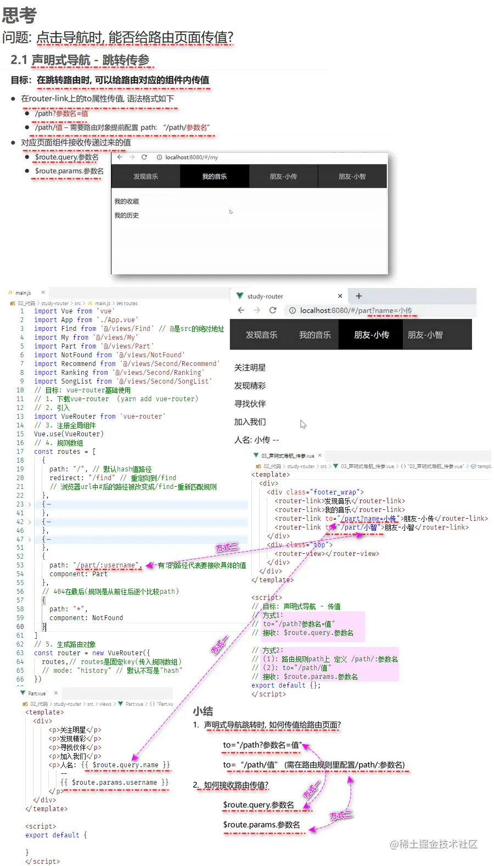Click 02_代码 breadcrumb above main.js
The image size is (494, 866).
26,303
